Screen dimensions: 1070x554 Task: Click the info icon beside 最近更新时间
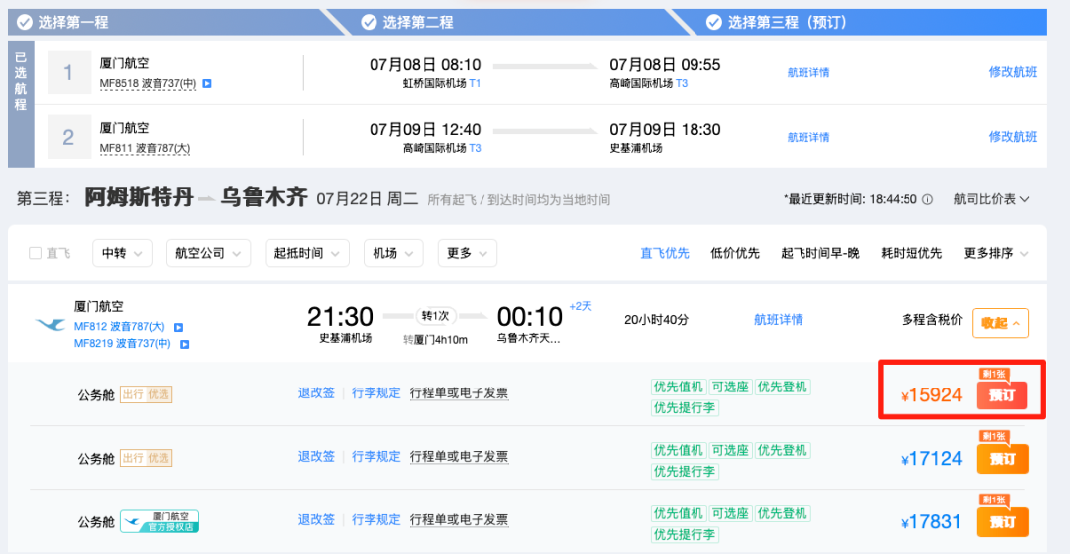[x=927, y=199]
